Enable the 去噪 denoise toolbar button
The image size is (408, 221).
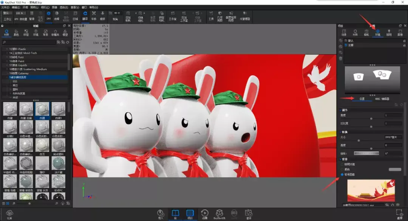pyautogui.click(x=57, y=15)
